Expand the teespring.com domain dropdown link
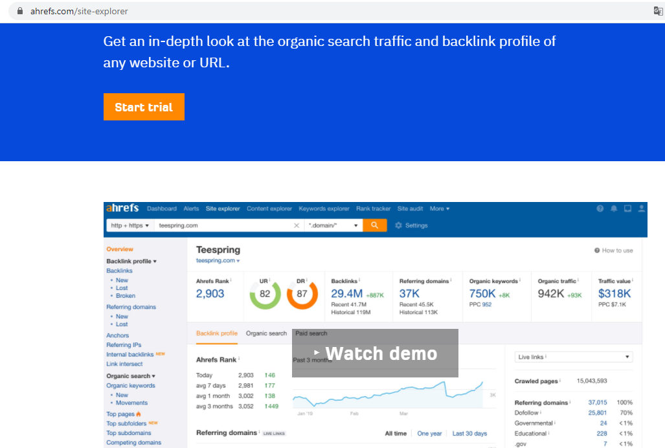 [218, 261]
